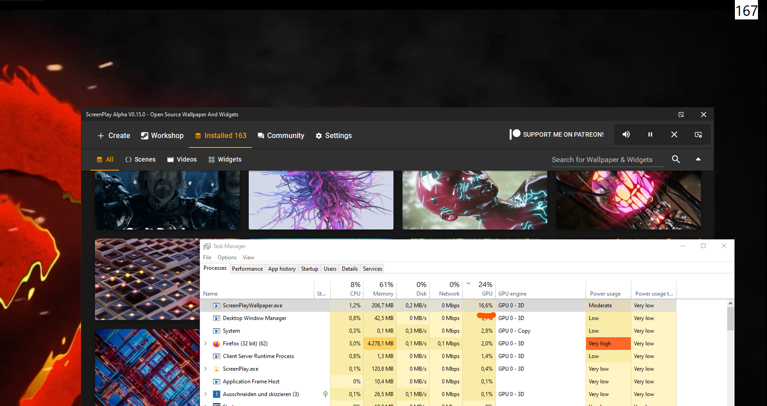767x406 pixels.
Task: Click Very high power usage cell
Action: click(608, 344)
